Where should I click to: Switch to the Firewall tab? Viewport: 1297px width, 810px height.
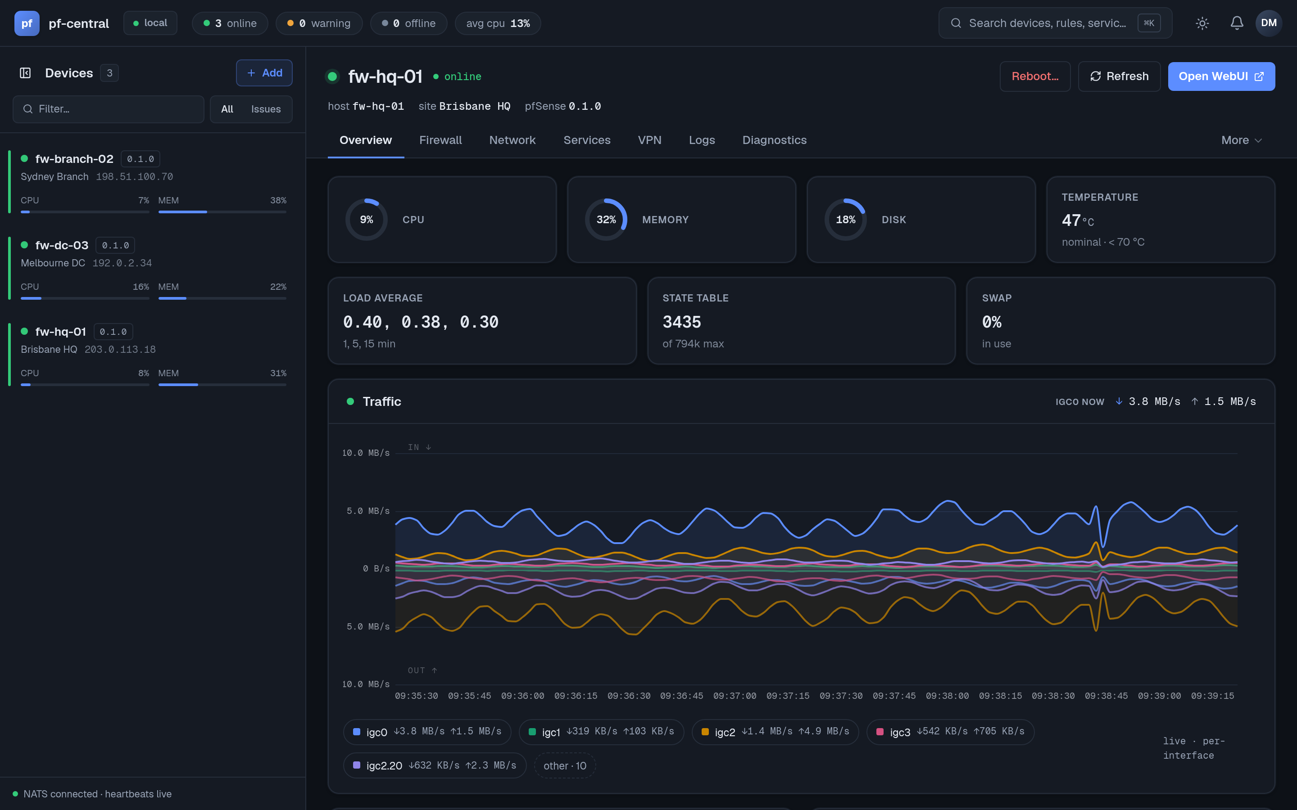pos(440,140)
